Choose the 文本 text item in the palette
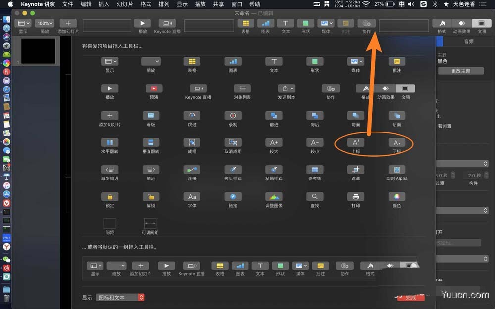The height and width of the screenshot is (309, 495). (274, 61)
